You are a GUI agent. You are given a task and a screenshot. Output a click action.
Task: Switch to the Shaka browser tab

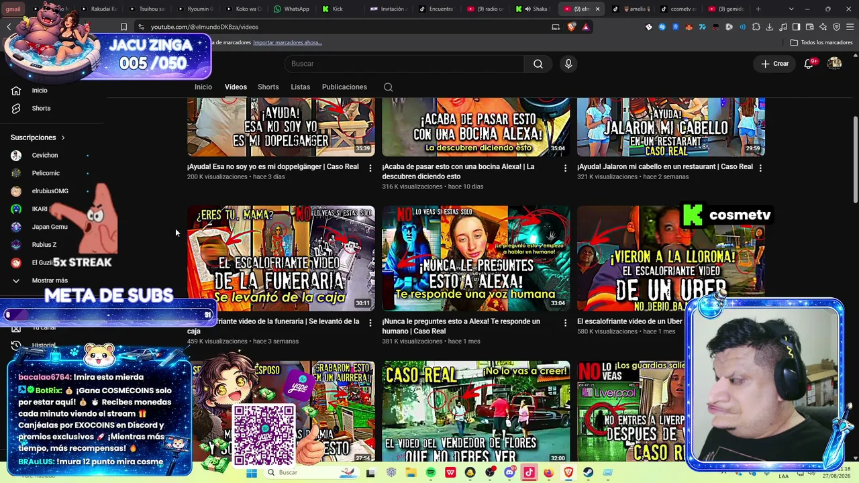[x=533, y=9]
